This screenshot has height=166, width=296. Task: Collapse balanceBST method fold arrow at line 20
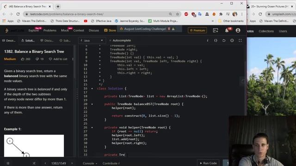point(92,104)
